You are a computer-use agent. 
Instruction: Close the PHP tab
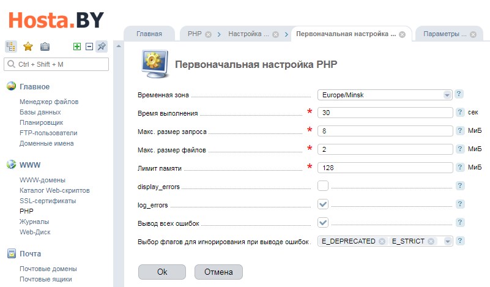[208, 34]
